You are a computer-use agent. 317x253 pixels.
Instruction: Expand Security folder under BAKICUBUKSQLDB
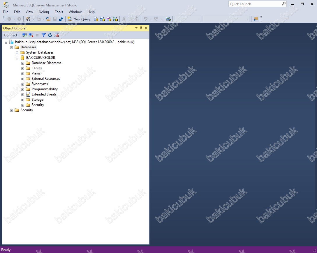point(23,105)
